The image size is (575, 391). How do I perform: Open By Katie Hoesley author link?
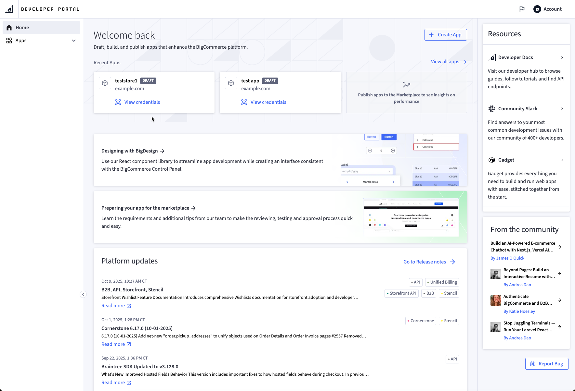tap(519, 312)
